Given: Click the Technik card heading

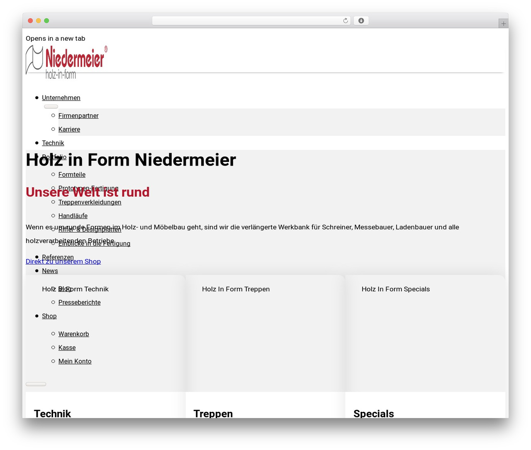Looking at the screenshot, I should click(x=52, y=413).
